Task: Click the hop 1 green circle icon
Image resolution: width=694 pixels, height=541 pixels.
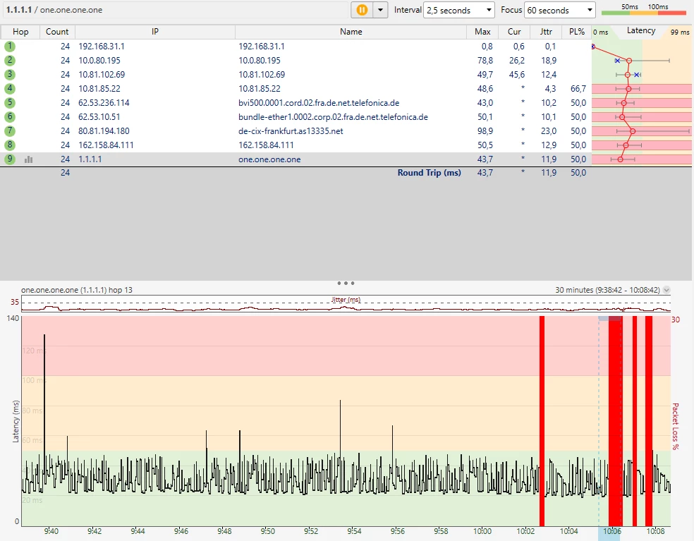Action: tap(10, 46)
